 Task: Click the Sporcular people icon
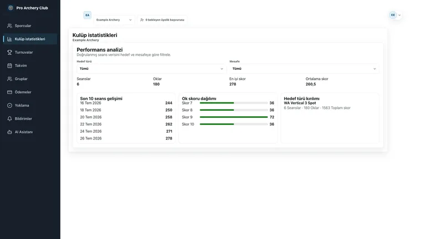[9, 26]
